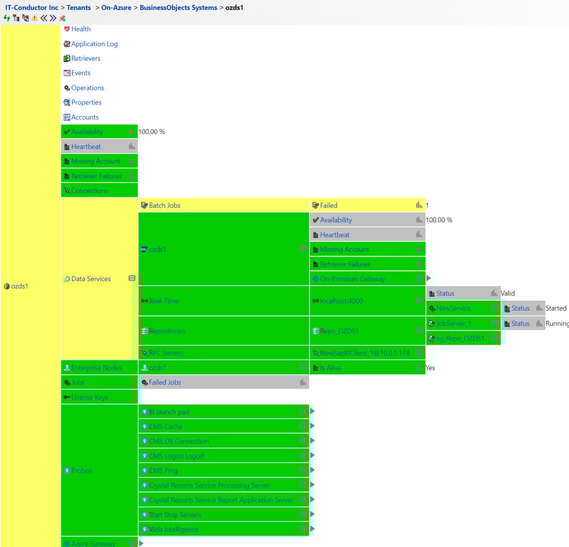Expand CMS Cache probe arrow

[x=312, y=425]
